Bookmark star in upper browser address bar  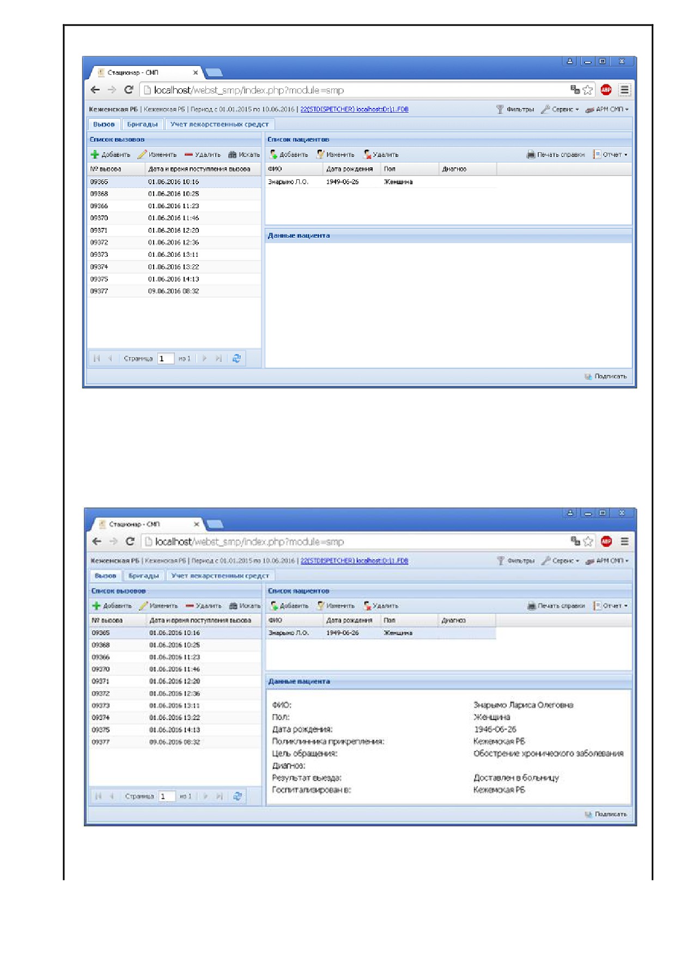pyautogui.click(x=587, y=90)
